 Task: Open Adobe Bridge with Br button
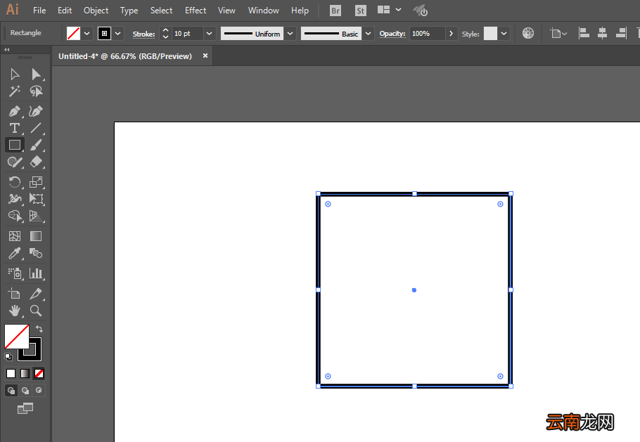pos(335,11)
